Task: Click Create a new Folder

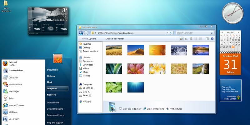Action: pos(114,39)
